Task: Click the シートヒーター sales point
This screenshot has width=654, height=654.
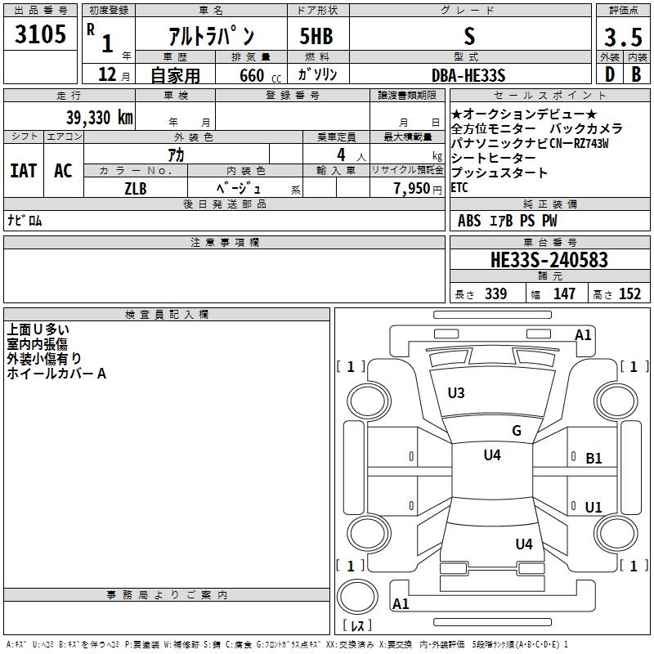Action: [x=494, y=158]
